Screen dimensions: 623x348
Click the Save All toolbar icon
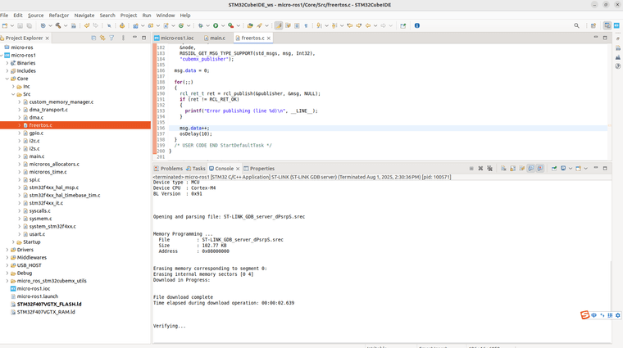[29, 25]
